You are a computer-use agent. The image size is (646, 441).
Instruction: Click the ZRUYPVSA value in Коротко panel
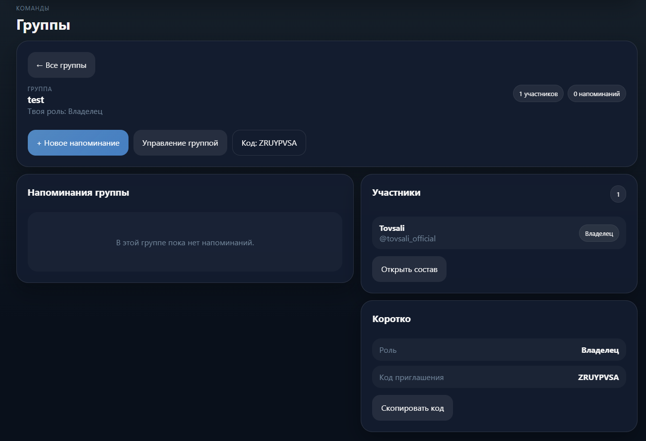point(598,377)
